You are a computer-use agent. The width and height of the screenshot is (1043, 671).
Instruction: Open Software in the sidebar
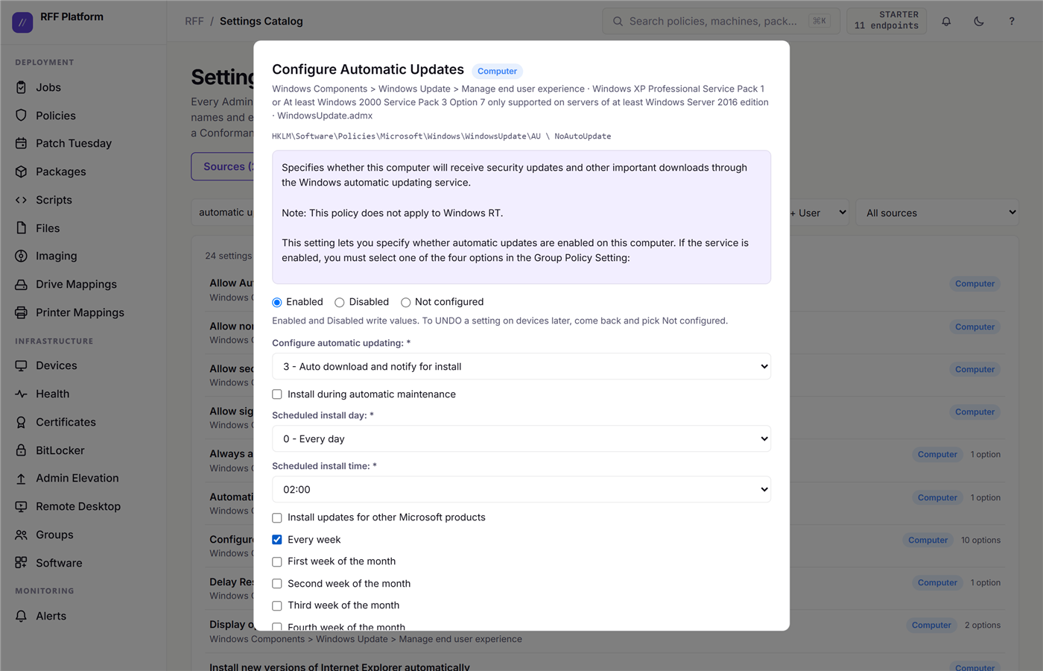click(x=59, y=563)
